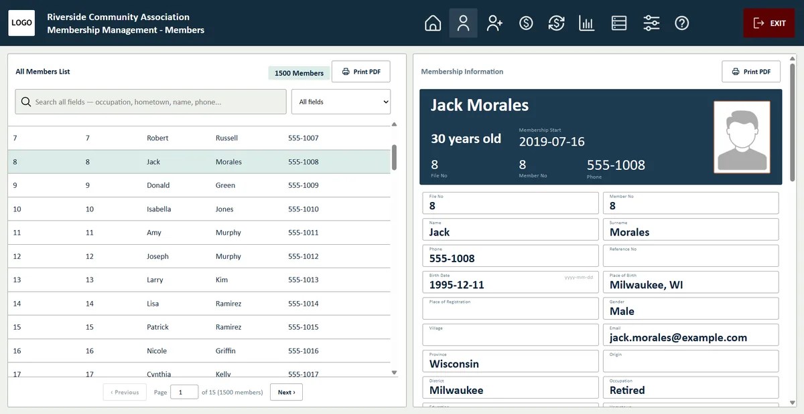This screenshot has height=414, width=804.
Task: Click the members list scrollbar up arrow
Action: click(x=394, y=124)
